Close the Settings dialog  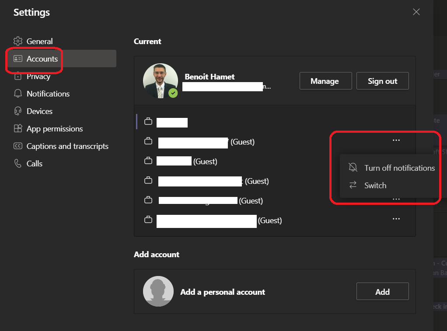tap(416, 12)
